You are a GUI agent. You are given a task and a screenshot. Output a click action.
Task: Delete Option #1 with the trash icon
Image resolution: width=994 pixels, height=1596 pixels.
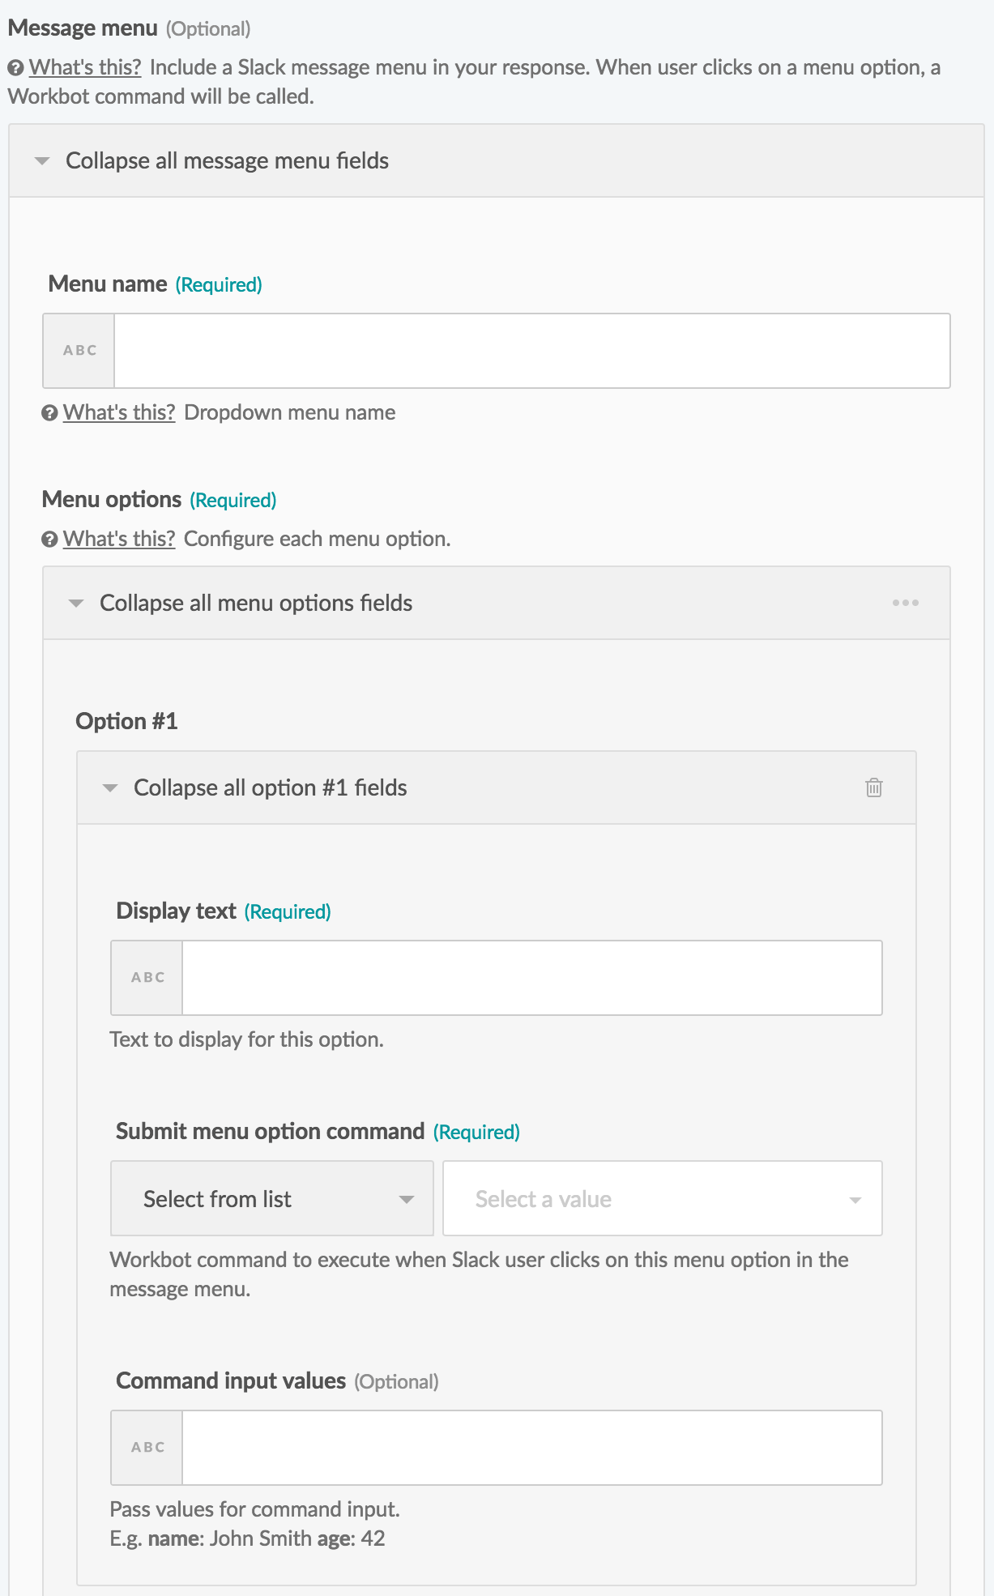(874, 787)
